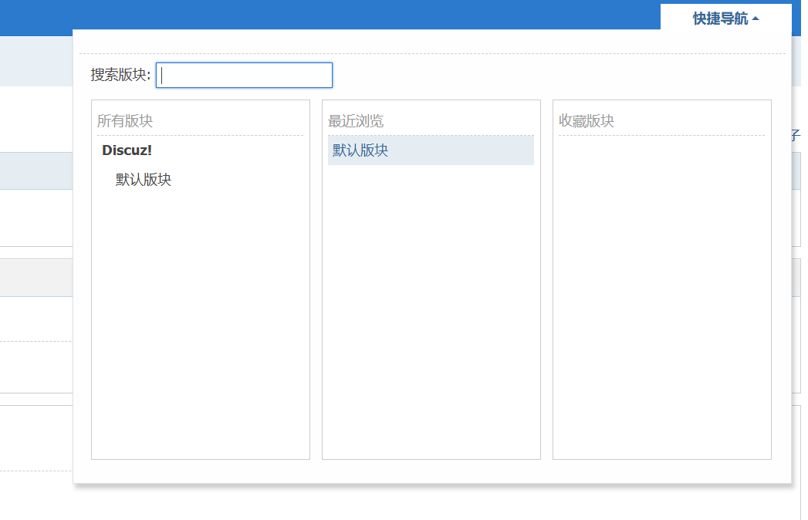Click the 收藏版块 panel heading
808x520 pixels.
pos(587,121)
